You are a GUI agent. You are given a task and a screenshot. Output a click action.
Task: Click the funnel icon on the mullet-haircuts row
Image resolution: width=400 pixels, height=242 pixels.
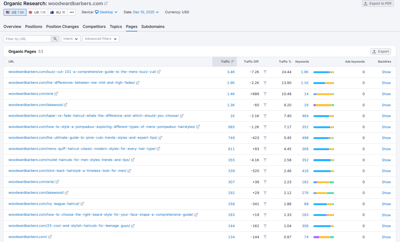click(265, 160)
